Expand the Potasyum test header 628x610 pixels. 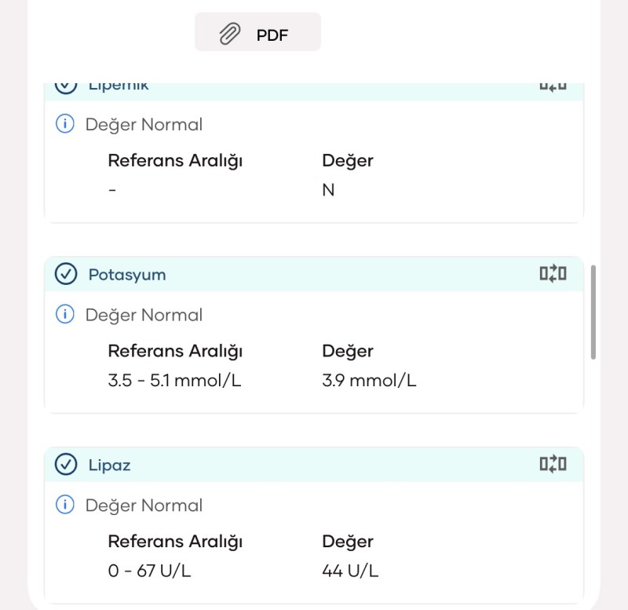tap(313, 274)
